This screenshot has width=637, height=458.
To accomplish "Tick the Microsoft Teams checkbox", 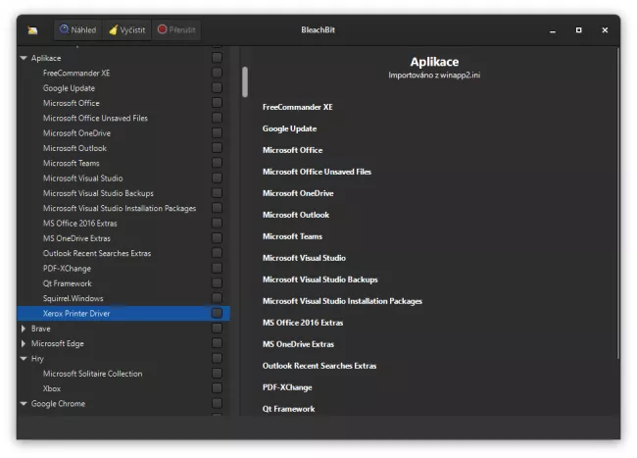I will [217, 164].
